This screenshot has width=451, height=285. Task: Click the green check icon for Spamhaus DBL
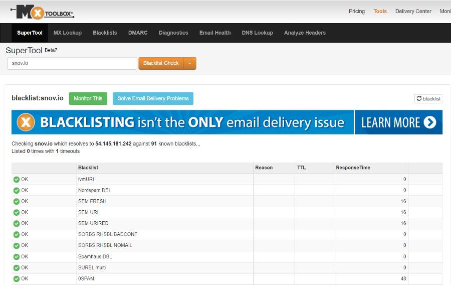17,257
